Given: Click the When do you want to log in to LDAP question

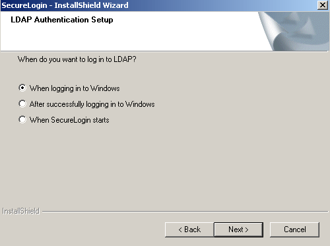Looking at the screenshot, I should click(x=77, y=59).
